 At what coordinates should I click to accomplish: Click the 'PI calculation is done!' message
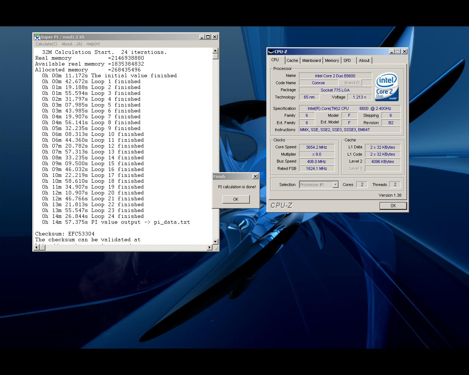pos(237,187)
